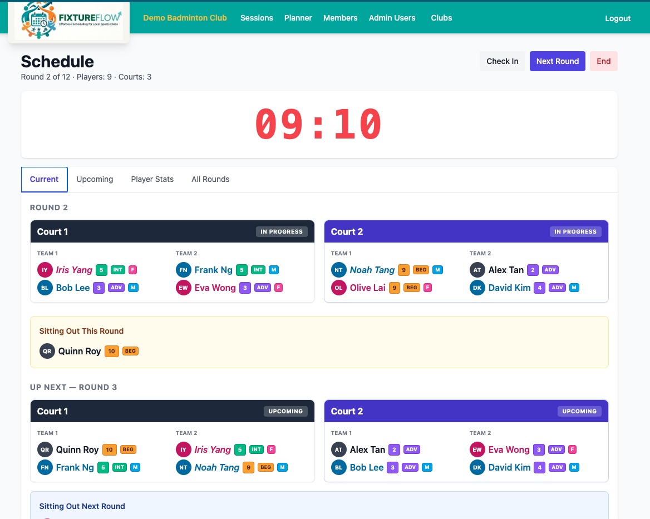Viewport: 650px width, 519px height.
Task: Click Alex Tan's ADV badge in Round 2
Action: click(x=550, y=270)
